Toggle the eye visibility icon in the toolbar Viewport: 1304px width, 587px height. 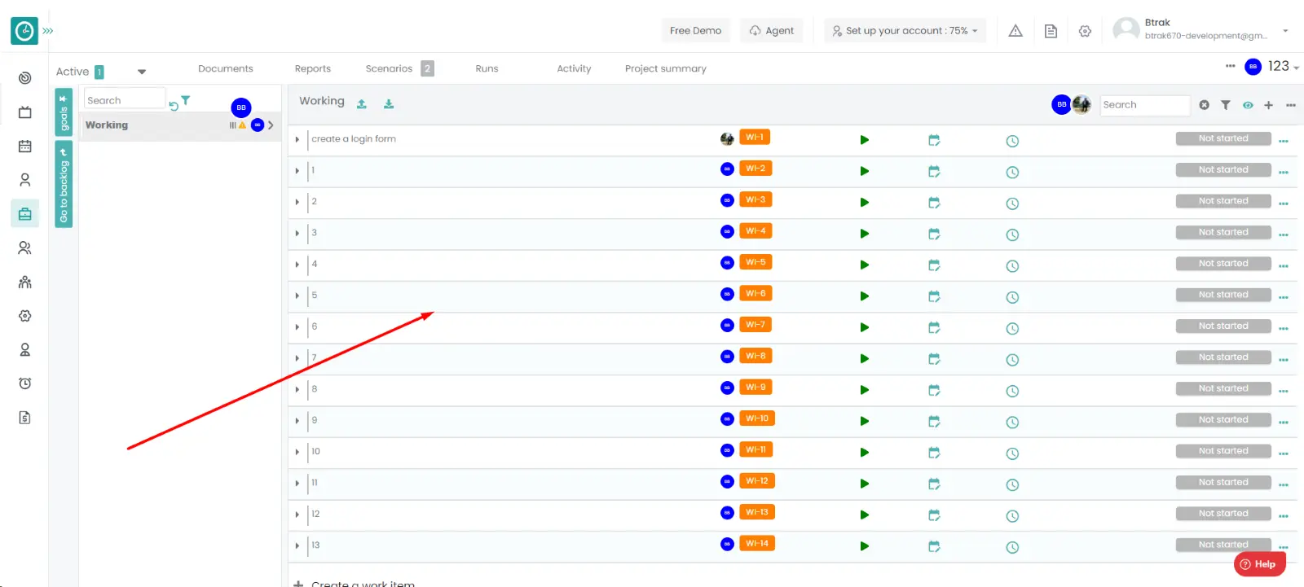tap(1247, 105)
